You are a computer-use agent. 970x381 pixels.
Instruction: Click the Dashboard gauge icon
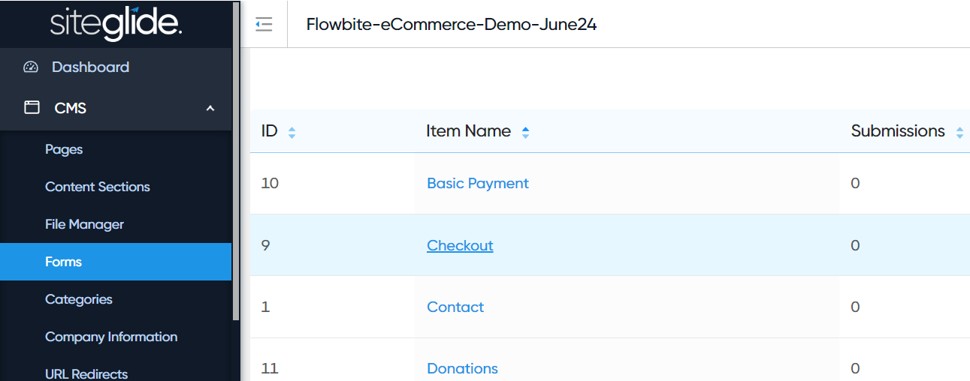(x=31, y=67)
